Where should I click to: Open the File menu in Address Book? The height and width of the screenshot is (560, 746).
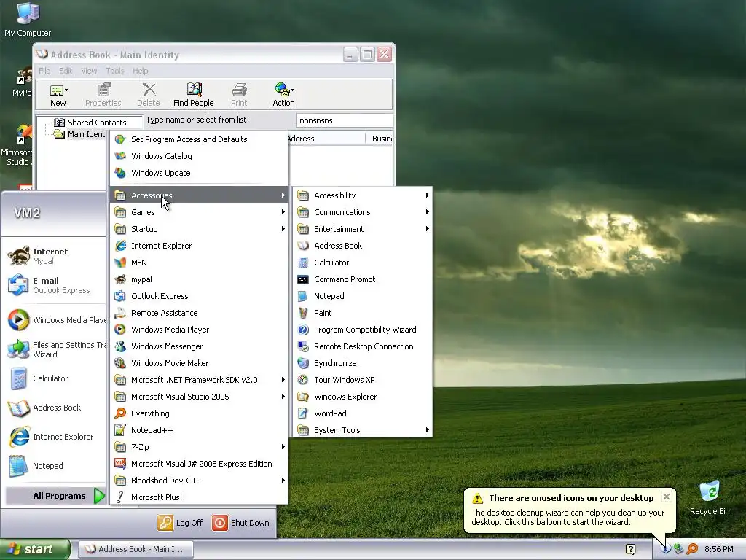click(x=44, y=71)
